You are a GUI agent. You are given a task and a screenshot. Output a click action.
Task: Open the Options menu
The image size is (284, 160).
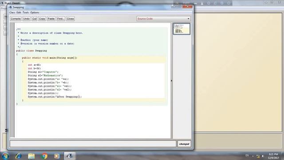tap(35, 12)
